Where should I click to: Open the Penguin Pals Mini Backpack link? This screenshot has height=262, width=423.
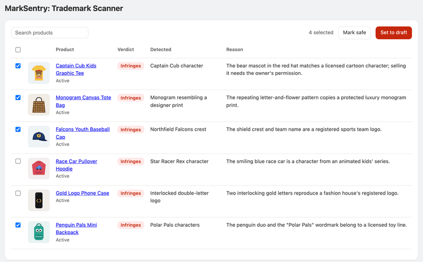[x=76, y=229]
